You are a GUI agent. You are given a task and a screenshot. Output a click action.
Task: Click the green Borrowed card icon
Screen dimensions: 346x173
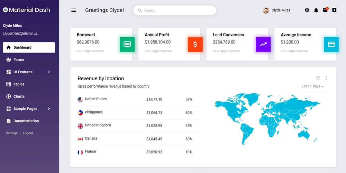[x=127, y=44]
